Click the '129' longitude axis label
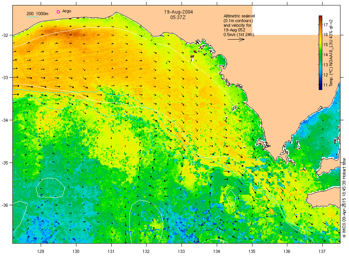Viewport: 349px width, 256px height. (x=41, y=251)
